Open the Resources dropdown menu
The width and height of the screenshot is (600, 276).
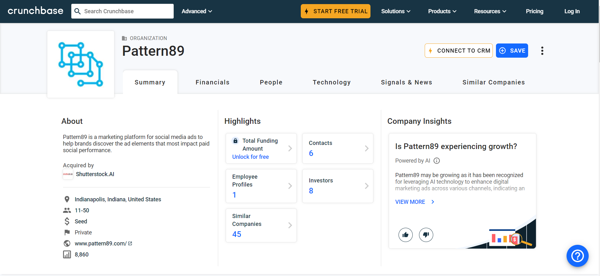point(490,11)
